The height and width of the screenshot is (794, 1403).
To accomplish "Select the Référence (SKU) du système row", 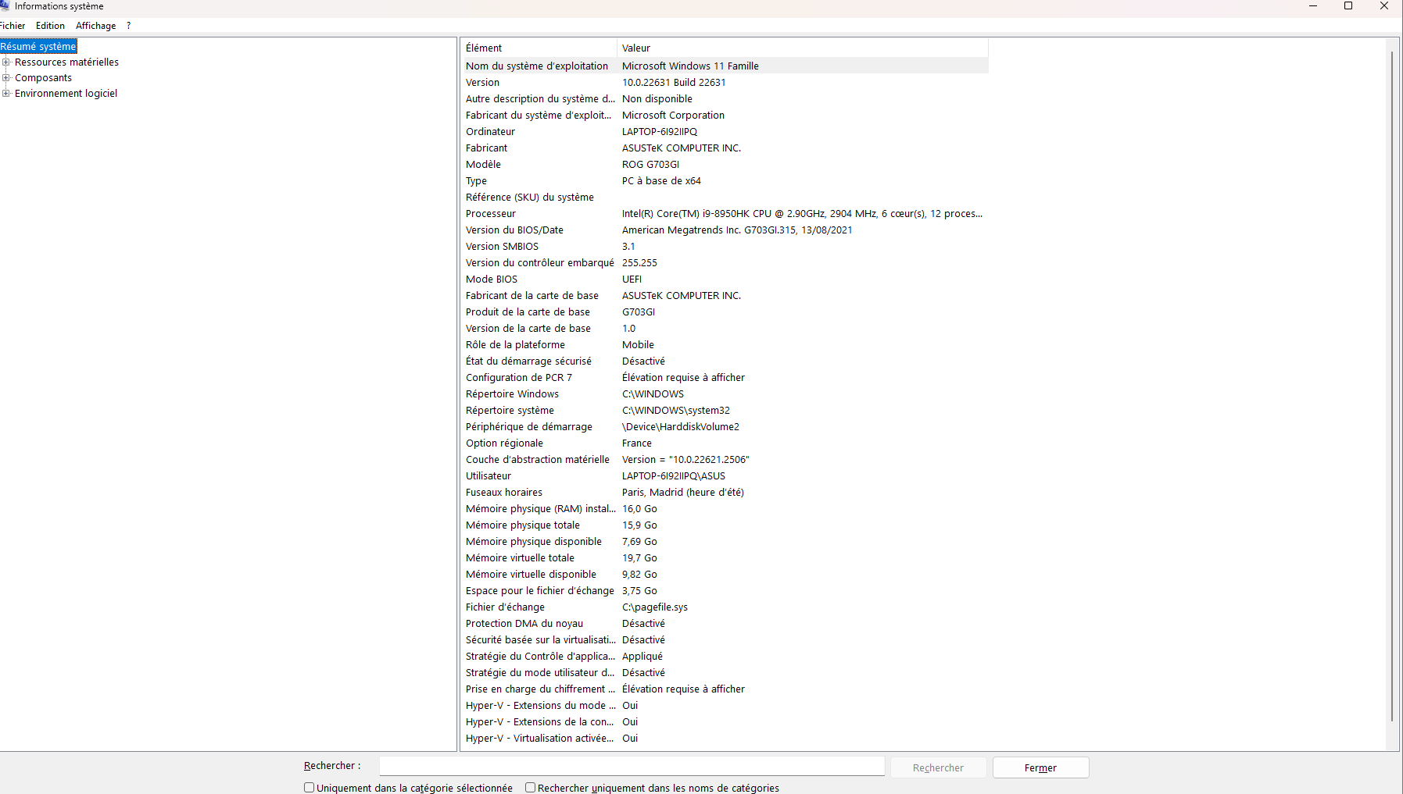I will 725,197.
